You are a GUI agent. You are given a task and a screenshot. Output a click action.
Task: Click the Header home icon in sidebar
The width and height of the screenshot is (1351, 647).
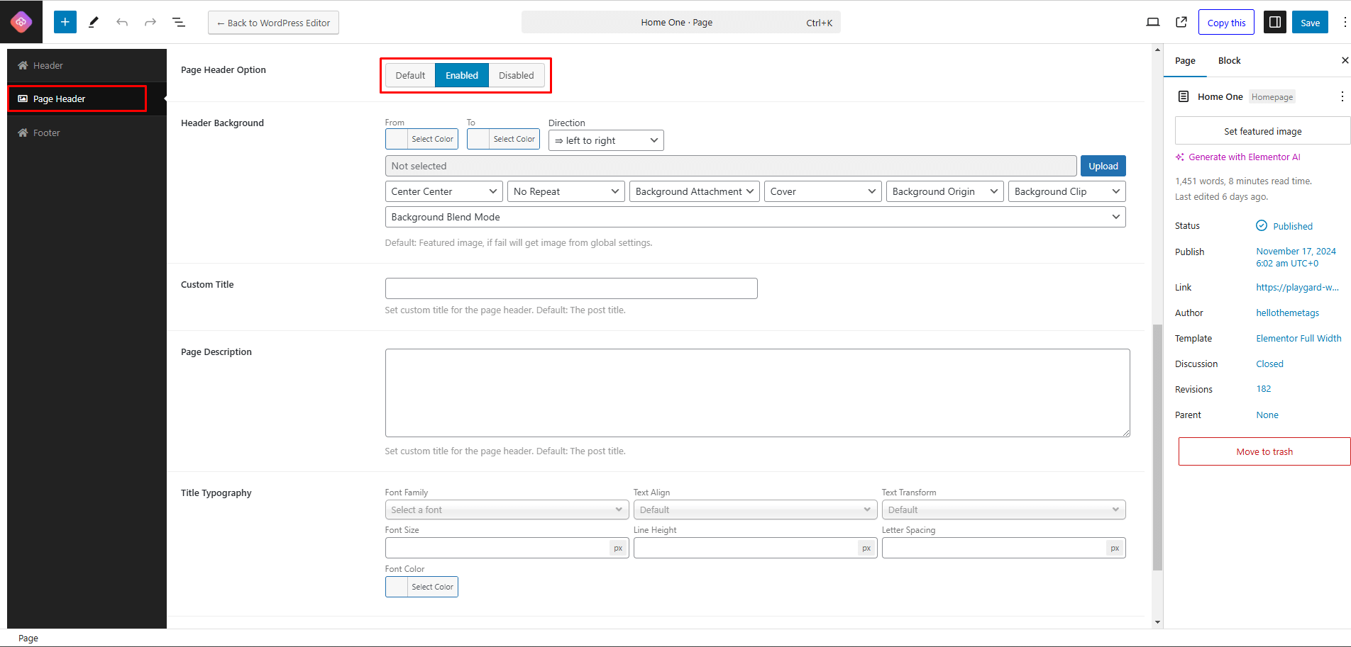coord(23,65)
